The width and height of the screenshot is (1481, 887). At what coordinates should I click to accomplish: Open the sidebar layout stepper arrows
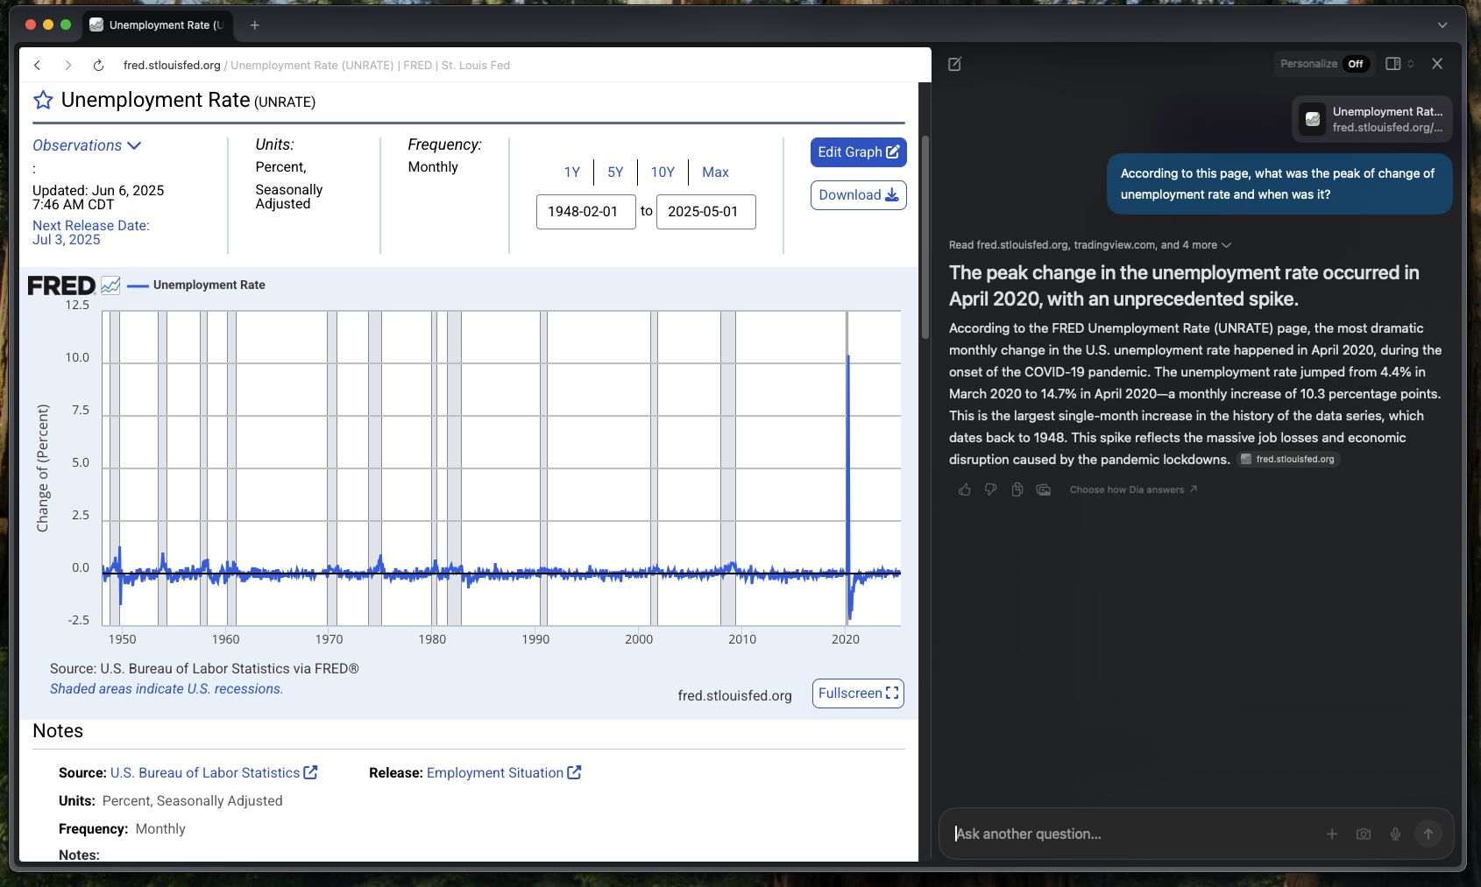(1411, 64)
